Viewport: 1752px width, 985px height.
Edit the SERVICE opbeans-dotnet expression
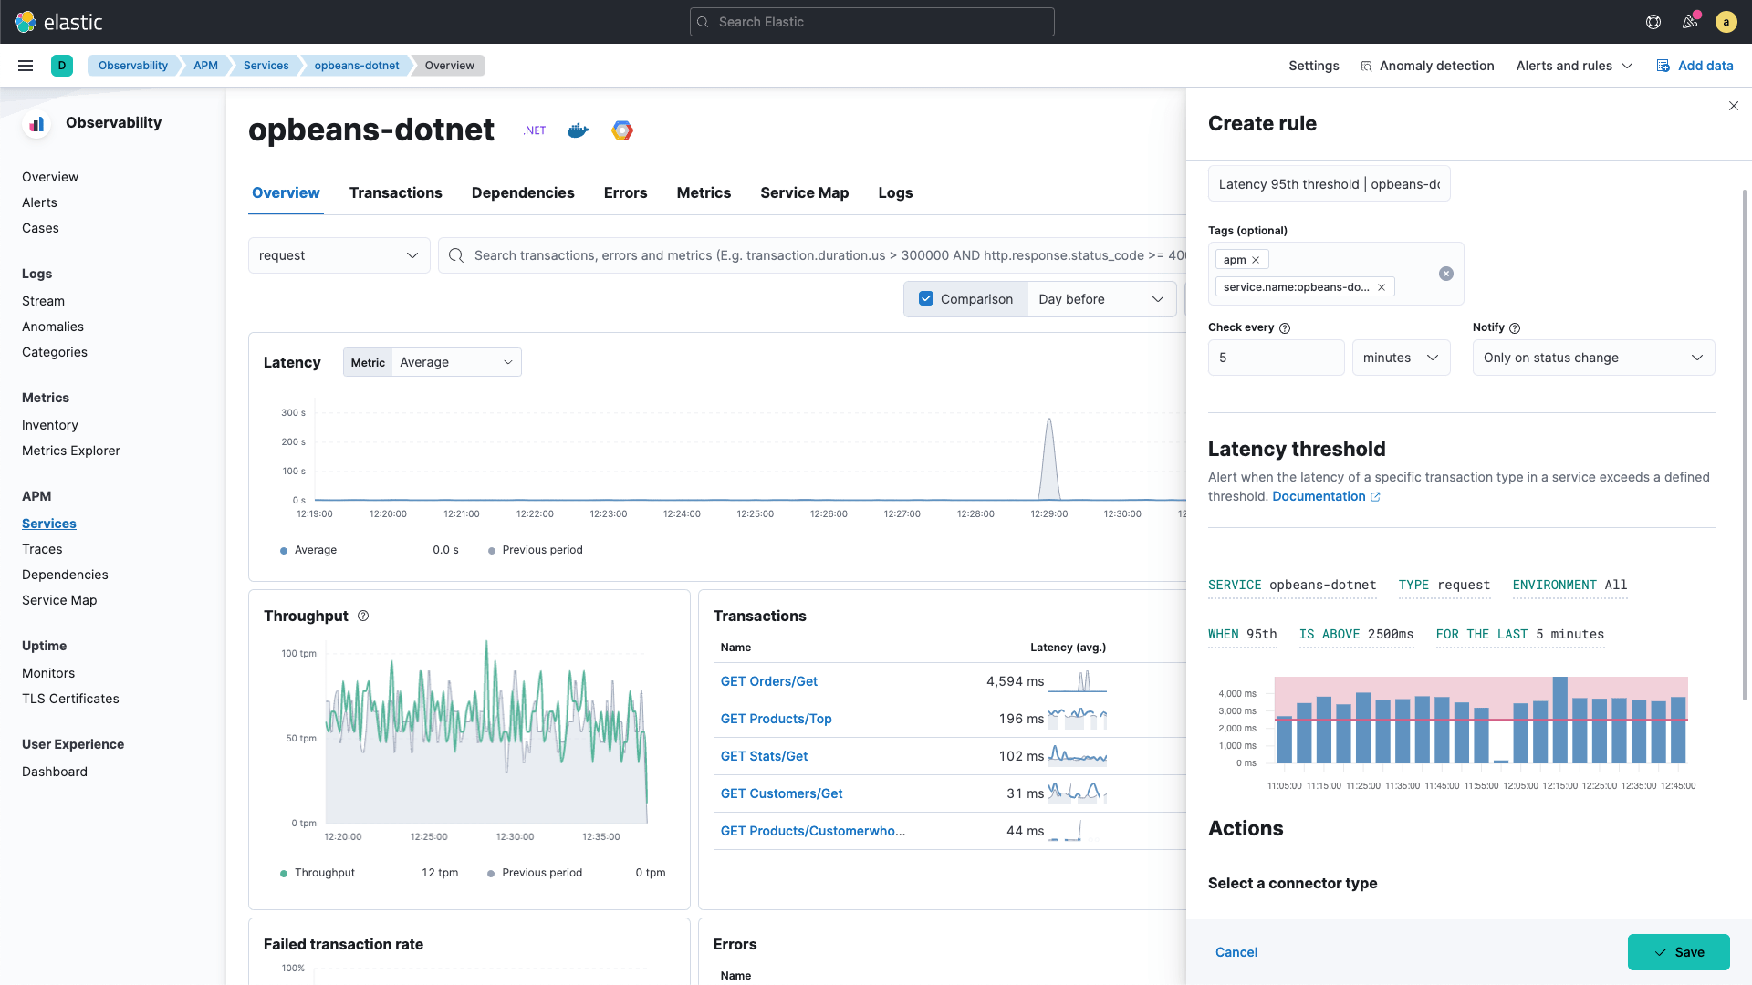tap(1292, 586)
